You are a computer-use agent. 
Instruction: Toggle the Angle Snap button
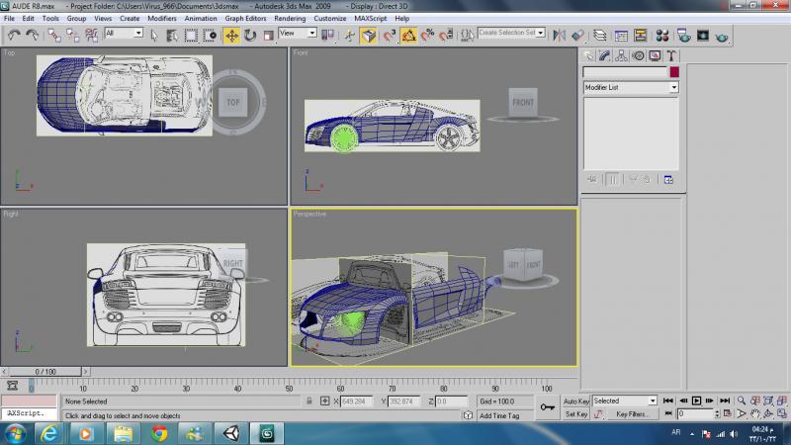coord(408,36)
